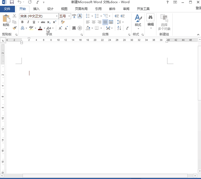
Task: Open the 页面布局 tab
Action: pos(81,9)
